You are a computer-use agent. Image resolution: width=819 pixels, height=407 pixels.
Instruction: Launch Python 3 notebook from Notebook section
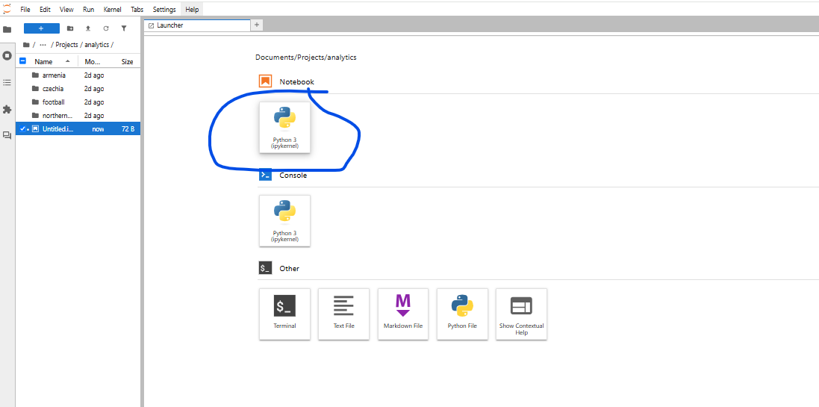click(x=284, y=127)
